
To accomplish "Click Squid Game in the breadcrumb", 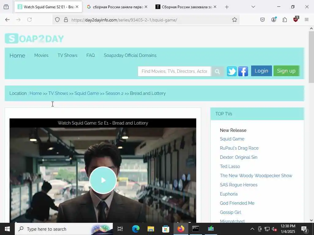I will 87,93.
